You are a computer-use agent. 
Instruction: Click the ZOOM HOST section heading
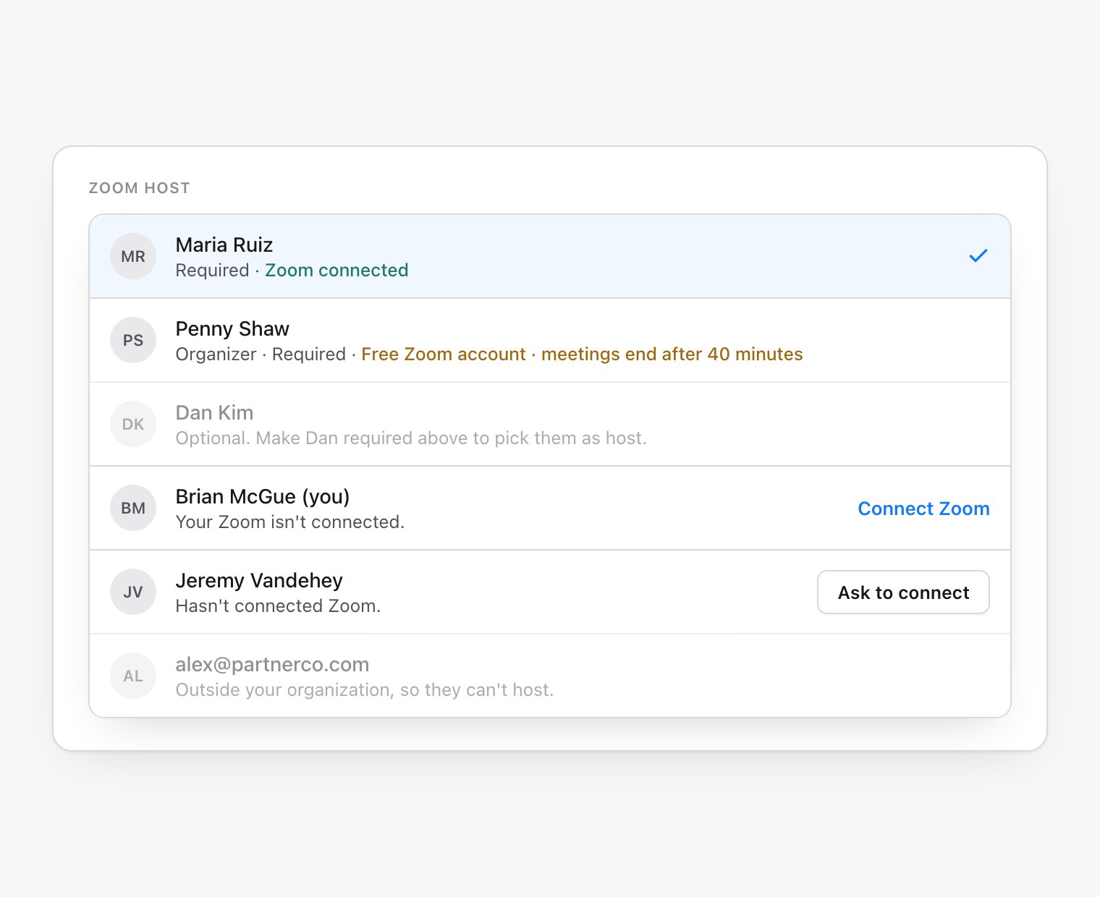tap(139, 188)
